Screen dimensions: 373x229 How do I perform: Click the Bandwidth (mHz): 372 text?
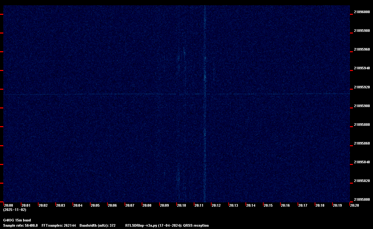click(98, 225)
